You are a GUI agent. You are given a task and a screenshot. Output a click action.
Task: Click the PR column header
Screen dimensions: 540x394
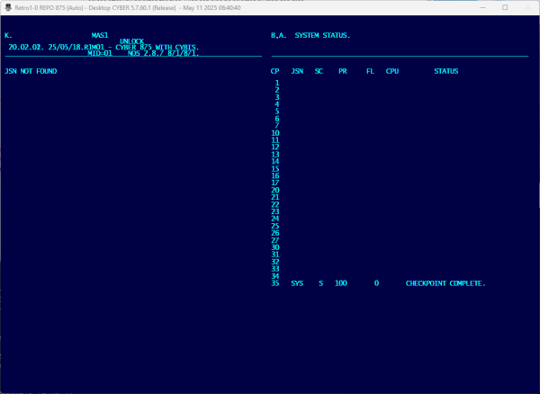point(343,70)
